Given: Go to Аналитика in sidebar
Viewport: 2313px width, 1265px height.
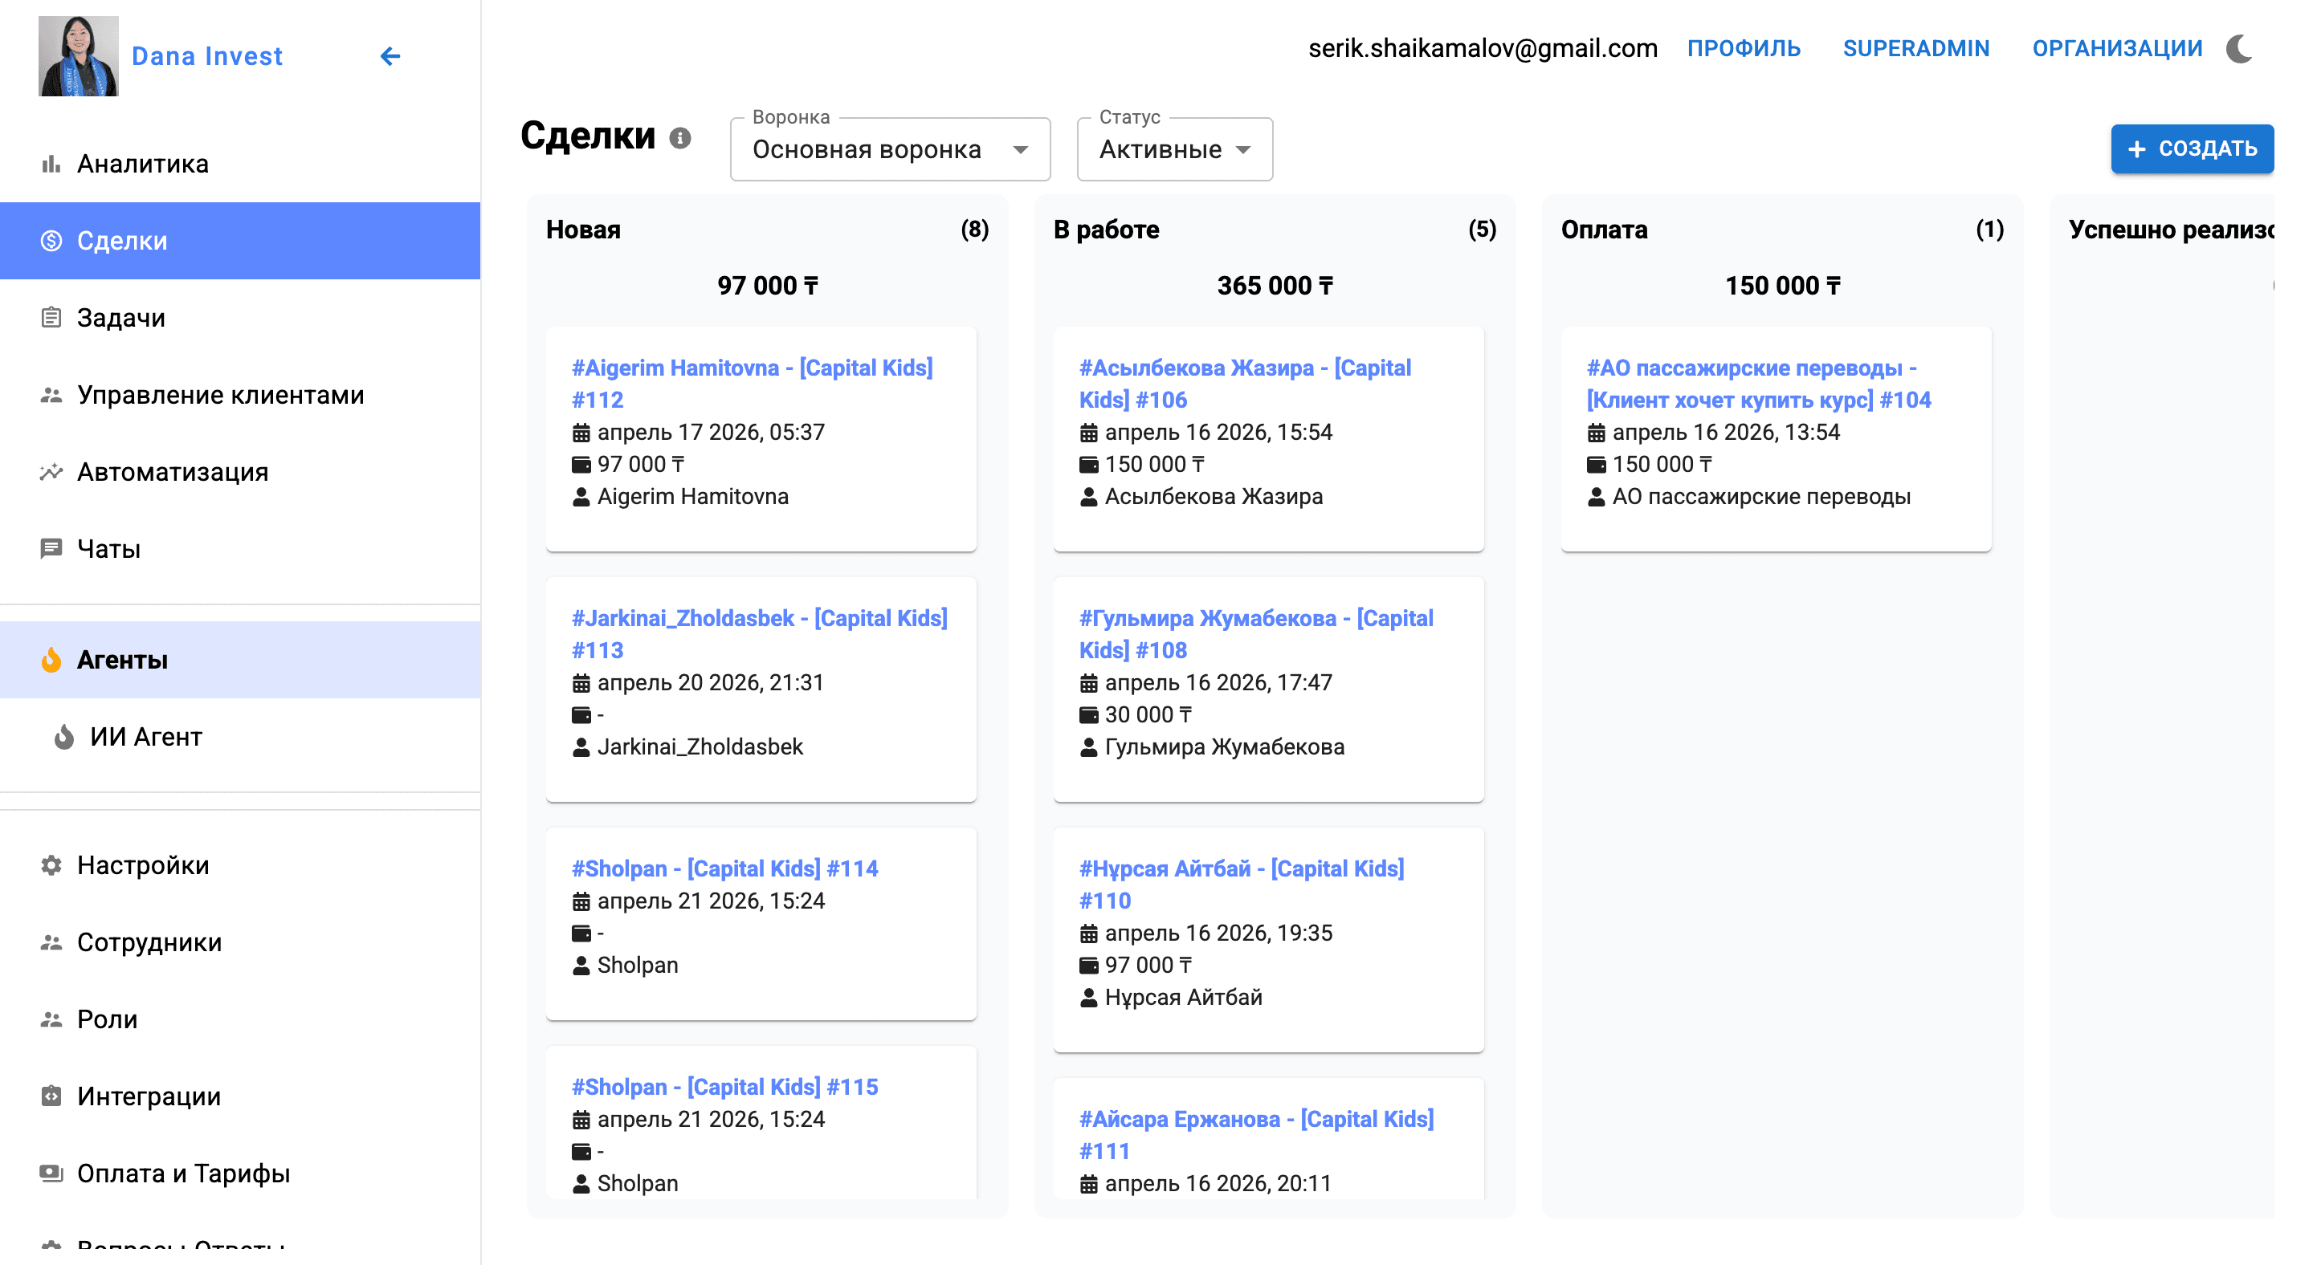Looking at the screenshot, I should click(240, 163).
